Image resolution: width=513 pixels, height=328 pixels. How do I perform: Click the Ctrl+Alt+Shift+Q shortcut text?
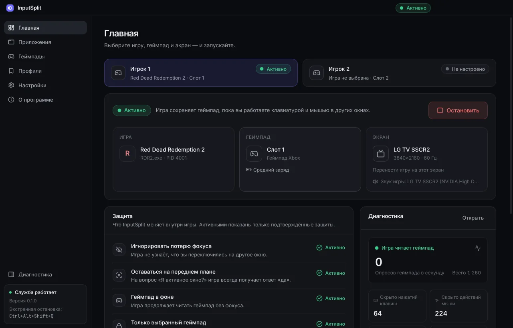coord(31,316)
